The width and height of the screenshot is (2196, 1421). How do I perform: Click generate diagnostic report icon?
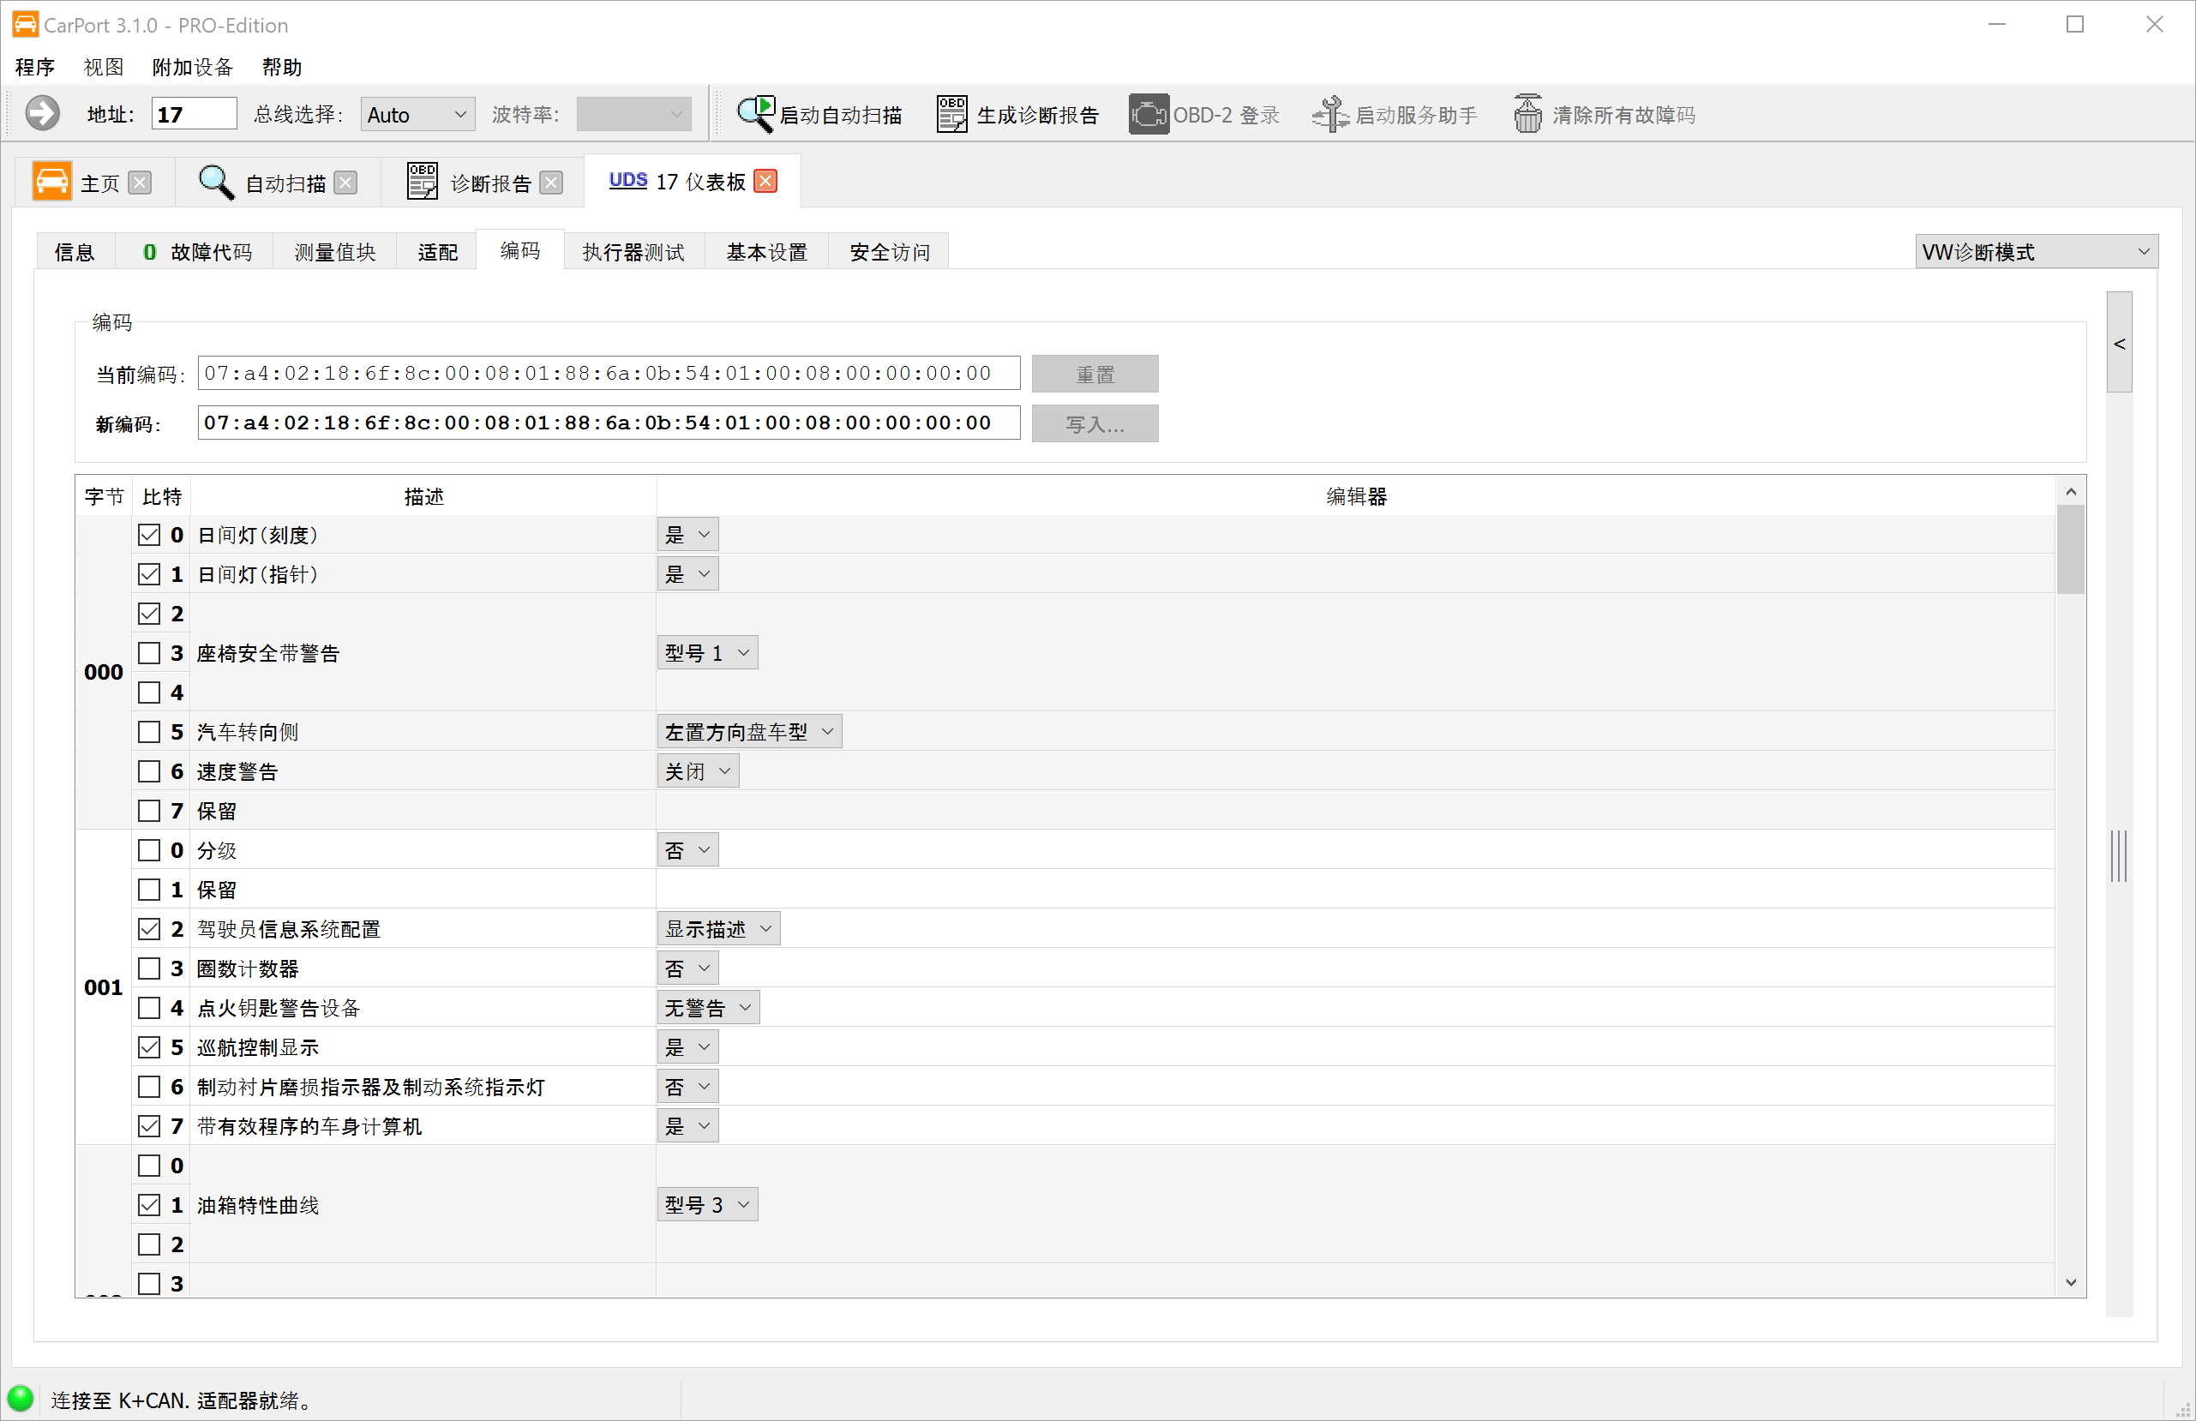pos(951,115)
